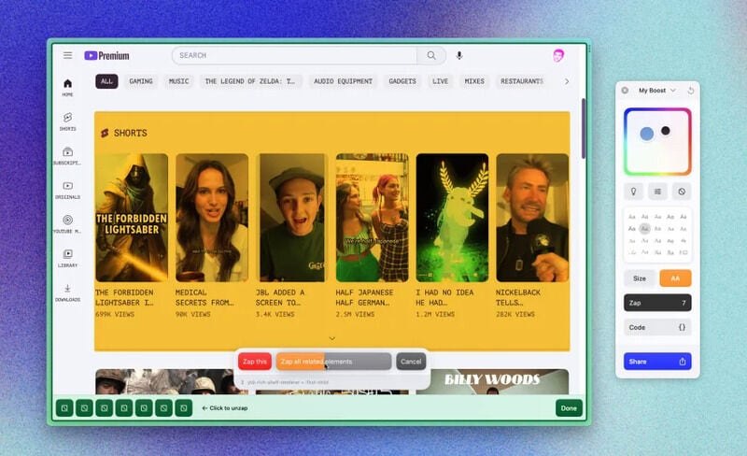
Task: Click the Shorts shelf logo icon
Action: click(x=105, y=133)
